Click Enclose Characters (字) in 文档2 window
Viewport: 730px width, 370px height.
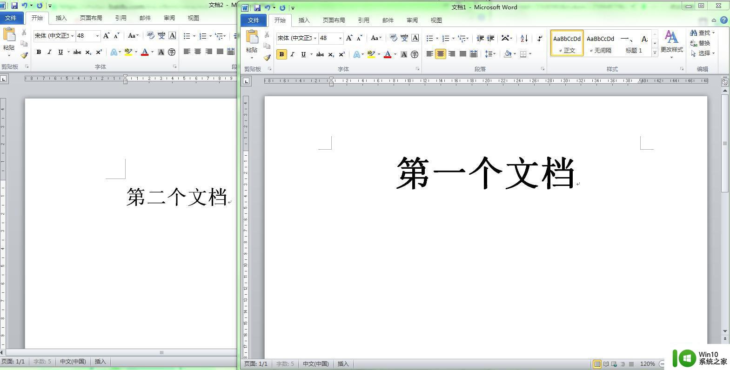click(x=172, y=52)
